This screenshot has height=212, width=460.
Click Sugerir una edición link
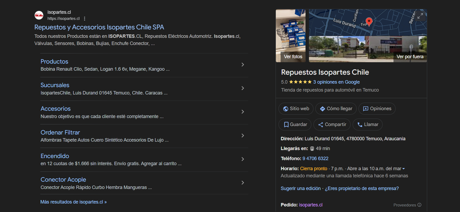(301, 188)
